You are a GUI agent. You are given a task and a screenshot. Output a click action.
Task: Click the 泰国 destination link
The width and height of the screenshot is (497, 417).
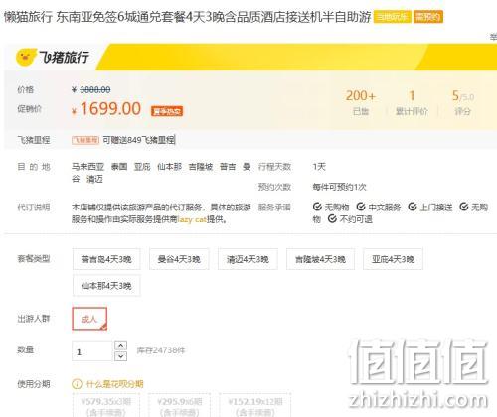(119, 167)
